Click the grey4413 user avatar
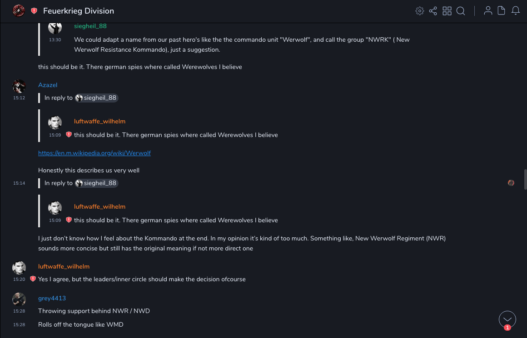The image size is (527, 338). pos(19,299)
